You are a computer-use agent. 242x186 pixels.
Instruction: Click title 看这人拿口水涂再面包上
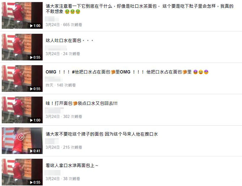[72, 165]
